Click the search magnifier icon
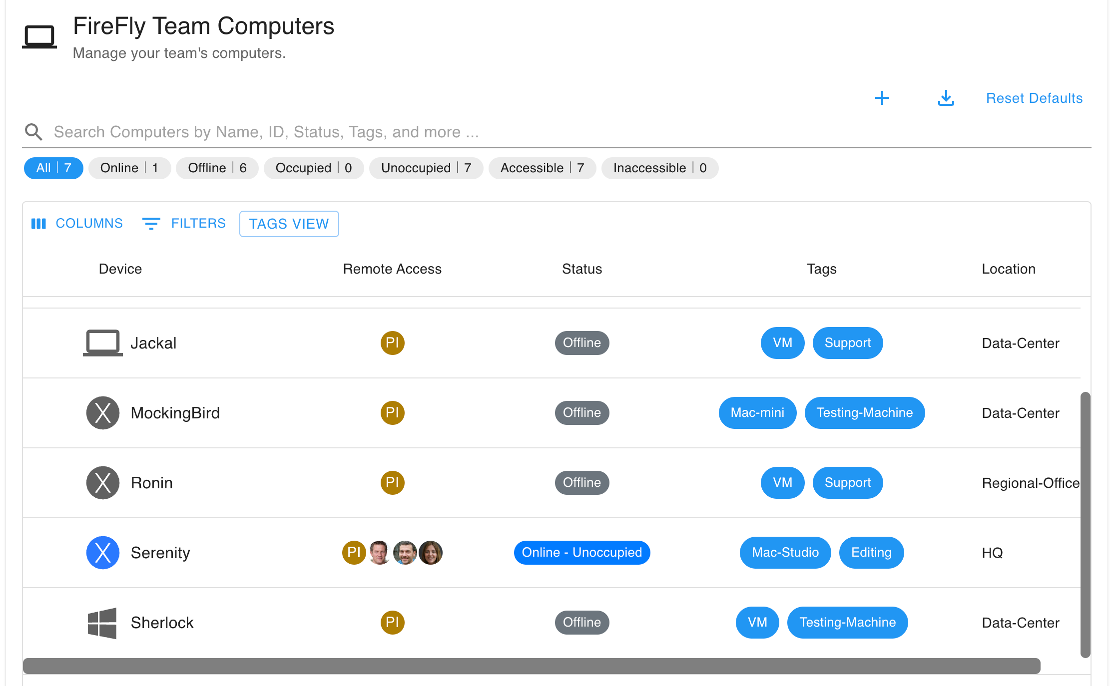Viewport: 1118px width, 686px height. pos(33,132)
